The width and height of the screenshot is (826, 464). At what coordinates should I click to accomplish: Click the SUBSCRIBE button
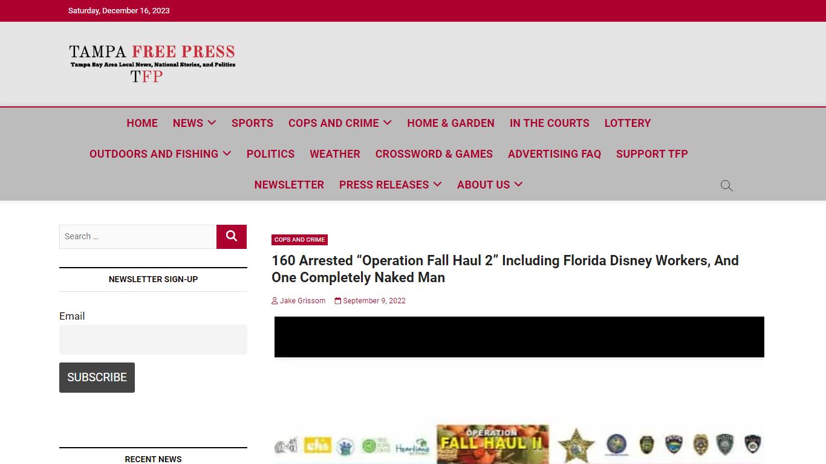[97, 378]
